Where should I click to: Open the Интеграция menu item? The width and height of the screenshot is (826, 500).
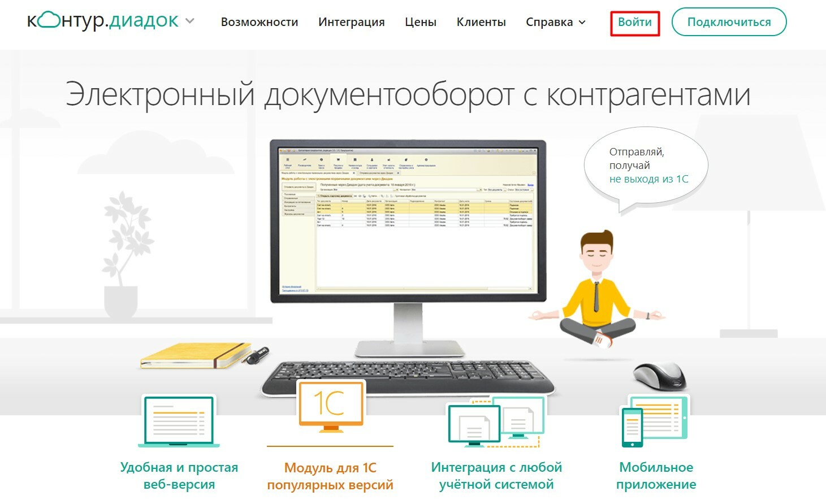tap(351, 22)
